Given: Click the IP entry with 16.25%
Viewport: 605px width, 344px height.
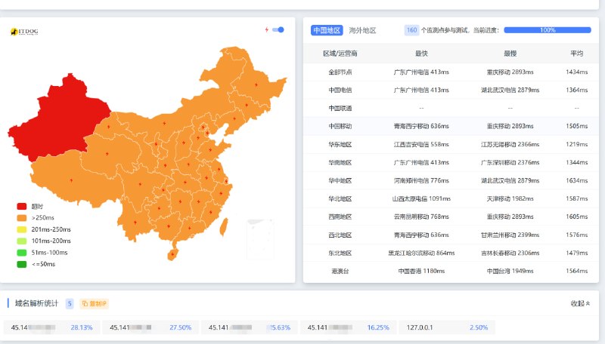Looking at the screenshot, I should pyautogui.click(x=349, y=327).
